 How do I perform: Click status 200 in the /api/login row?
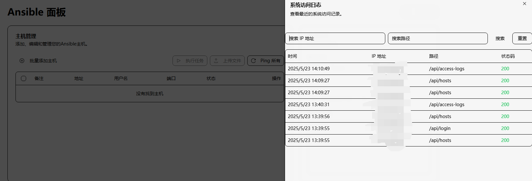click(505, 128)
